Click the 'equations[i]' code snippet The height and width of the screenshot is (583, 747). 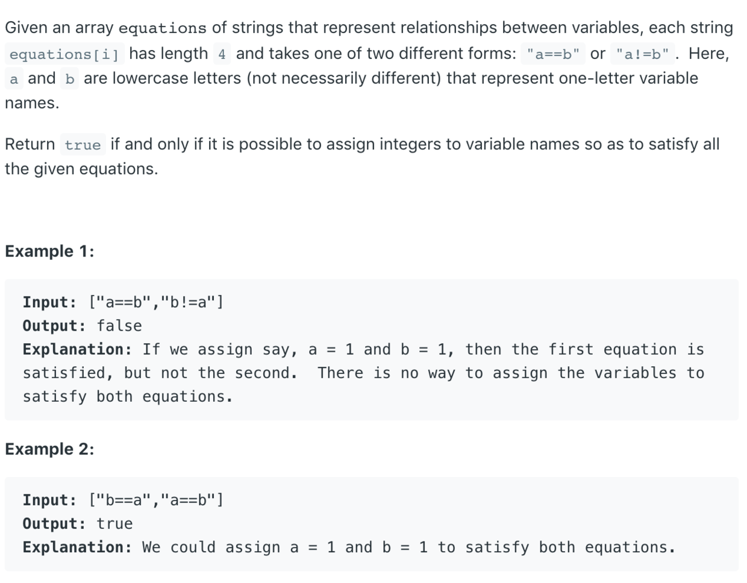tap(64, 54)
